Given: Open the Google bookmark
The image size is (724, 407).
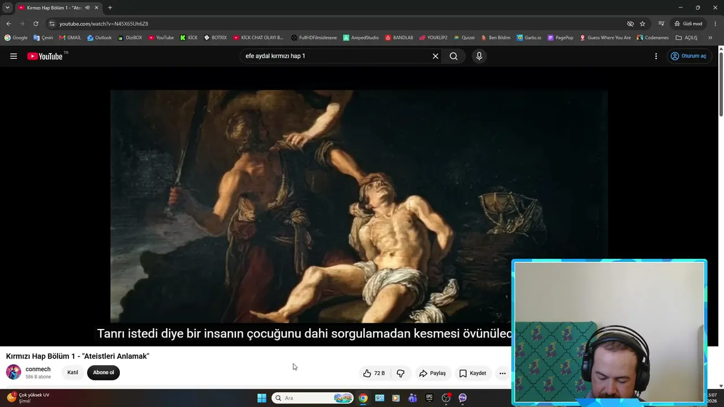Looking at the screenshot, I should click(16, 38).
